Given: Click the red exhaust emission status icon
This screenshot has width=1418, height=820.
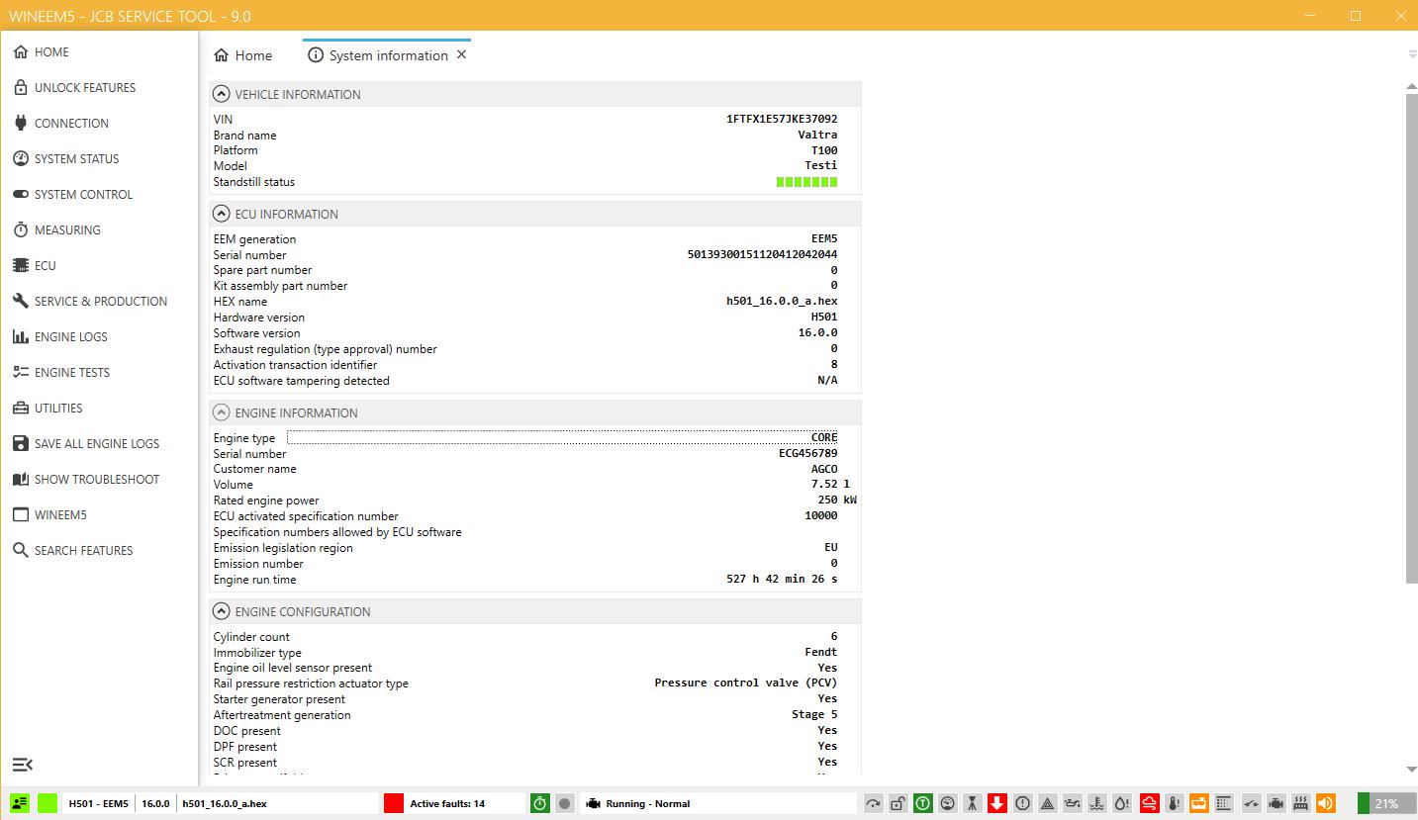Looking at the screenshot, I should tap(1149, 803).
